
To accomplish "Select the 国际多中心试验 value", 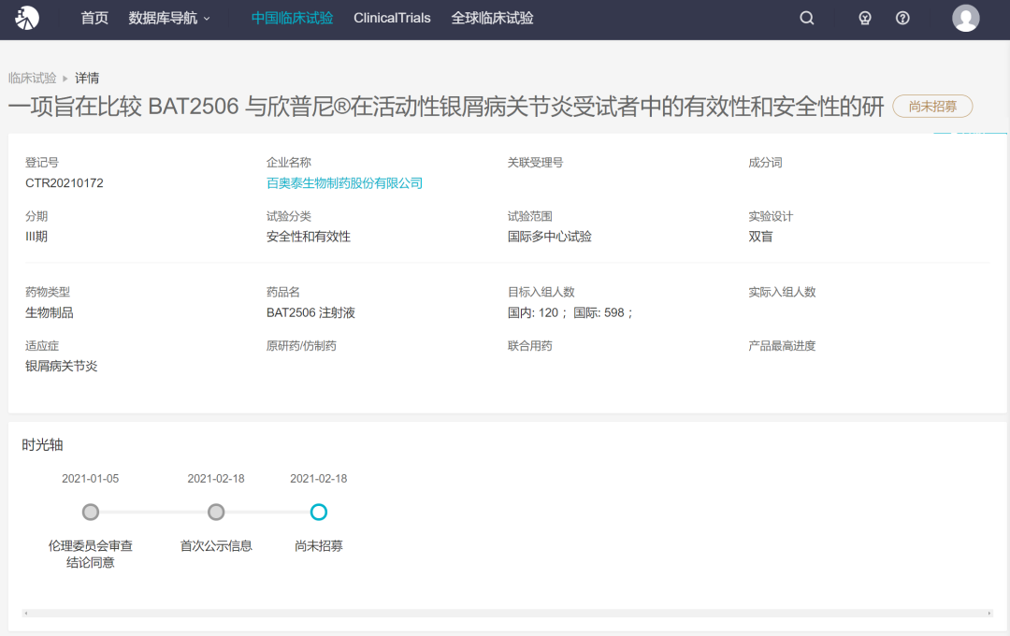I will pos(550,237).
